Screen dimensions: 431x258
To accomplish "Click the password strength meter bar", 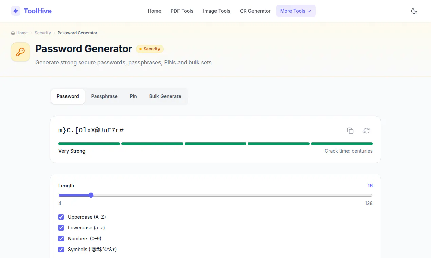I will 215,144.
